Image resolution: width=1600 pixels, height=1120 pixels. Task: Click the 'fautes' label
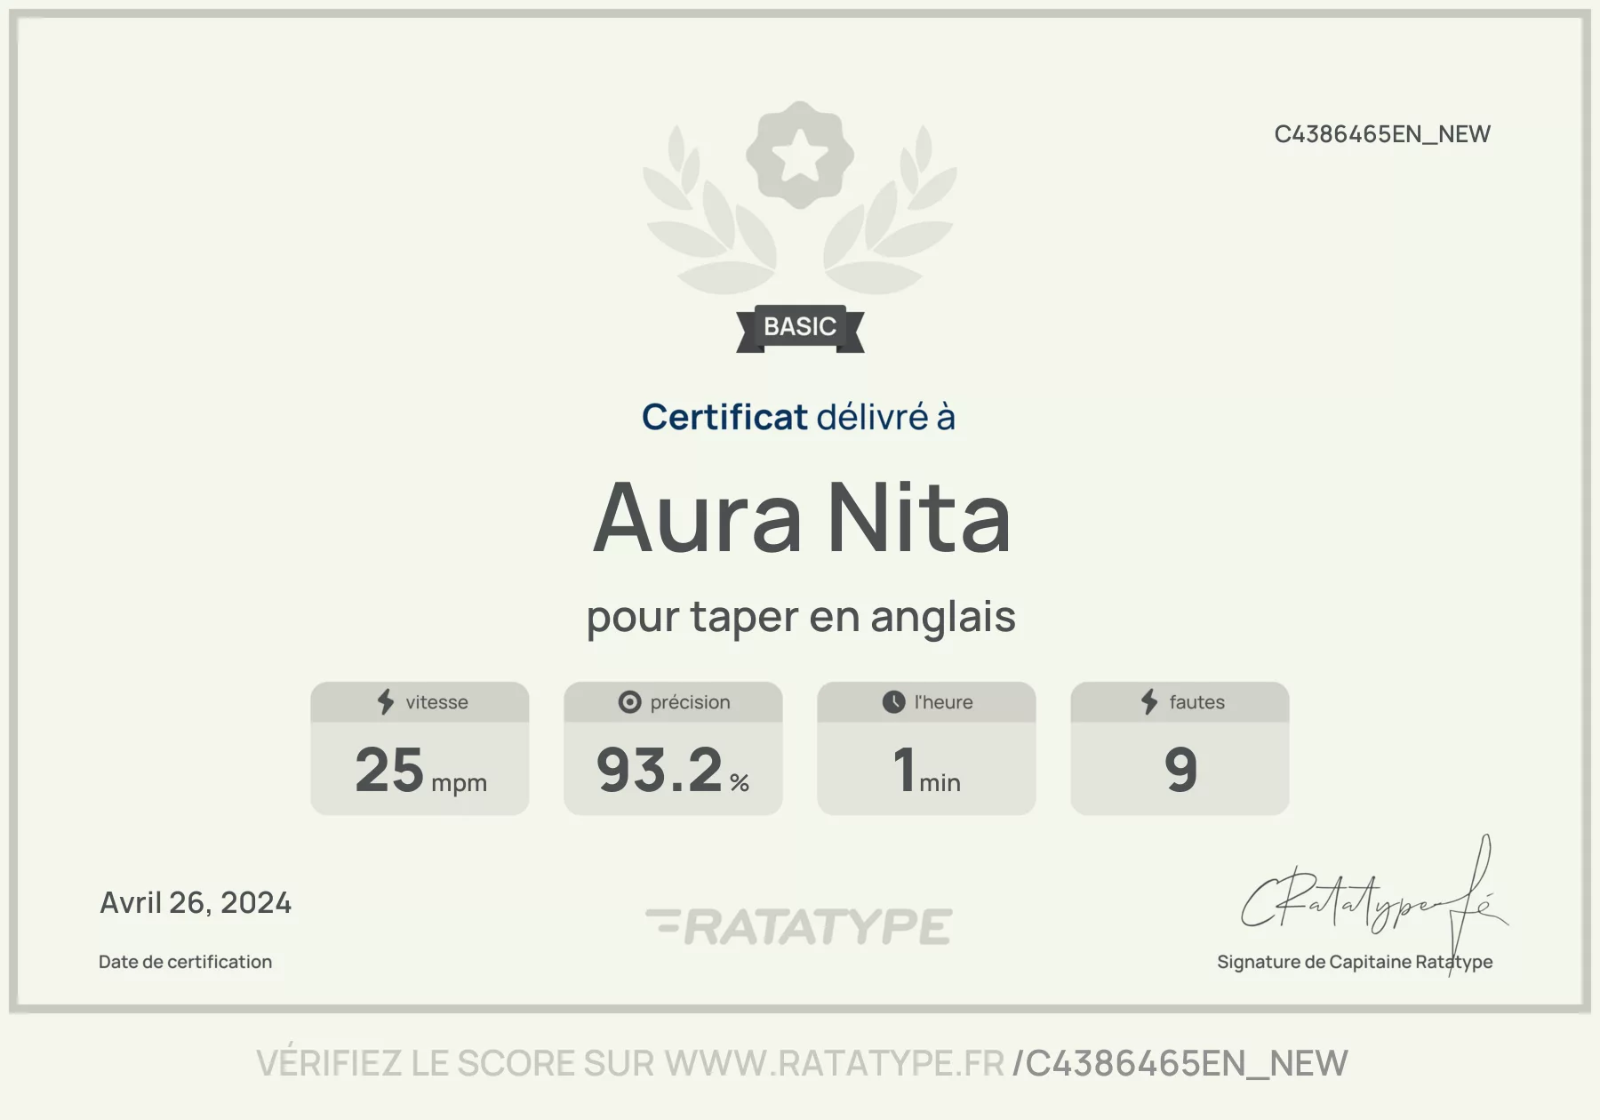click(1196, 702)
